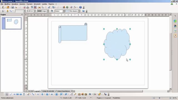Close the Pagine panel

[x=22, y=14]
